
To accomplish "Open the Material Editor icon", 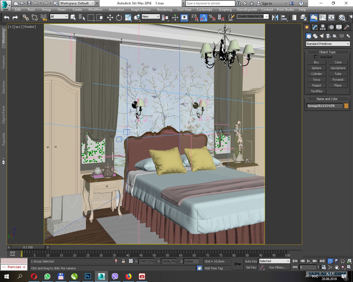I will pos(342,17).
